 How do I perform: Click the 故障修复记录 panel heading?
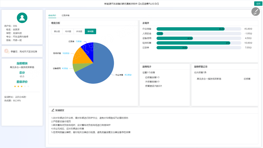(x=201, y=66)
